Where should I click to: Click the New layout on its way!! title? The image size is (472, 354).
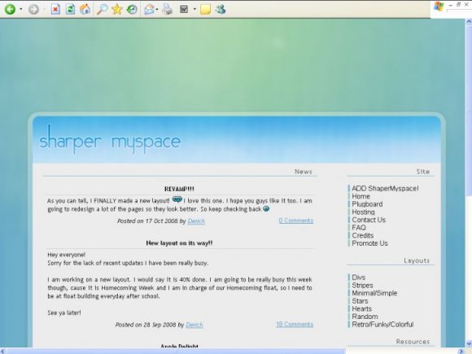[x=179, y=243]
